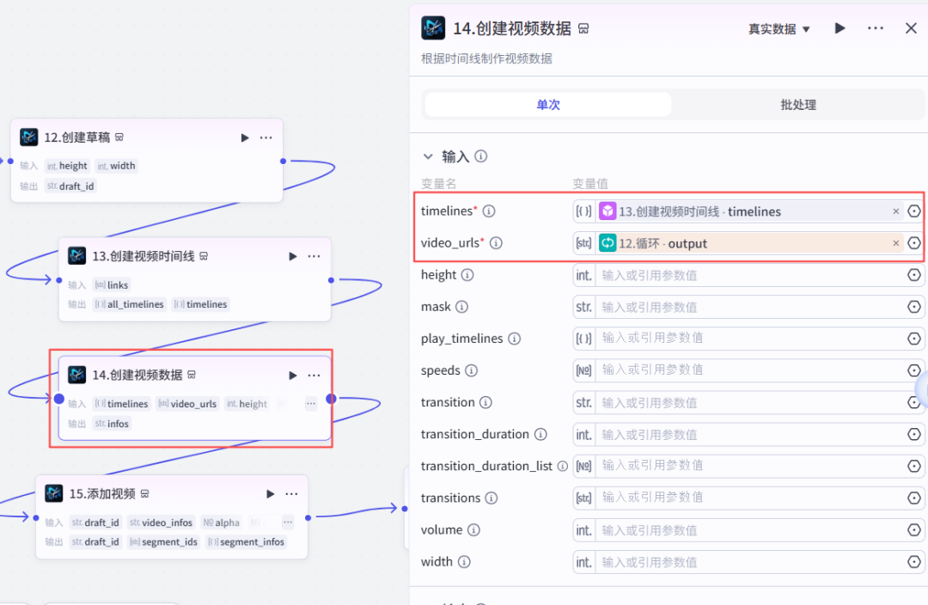928x605 pixels.
Task: Open more options for canvas node 14.创建视频数据
Action: [314, 376]
